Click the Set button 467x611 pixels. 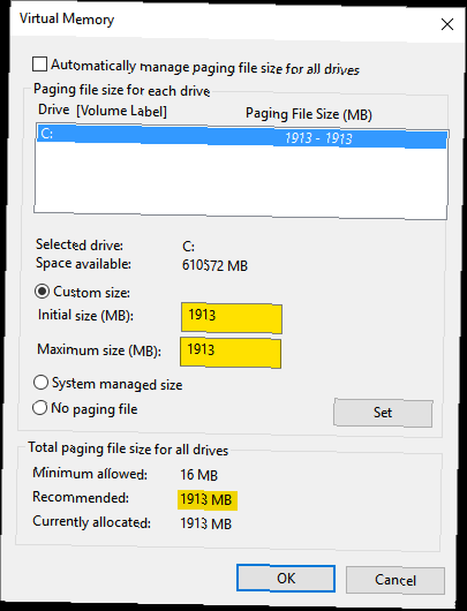click(x=383, y=412)
